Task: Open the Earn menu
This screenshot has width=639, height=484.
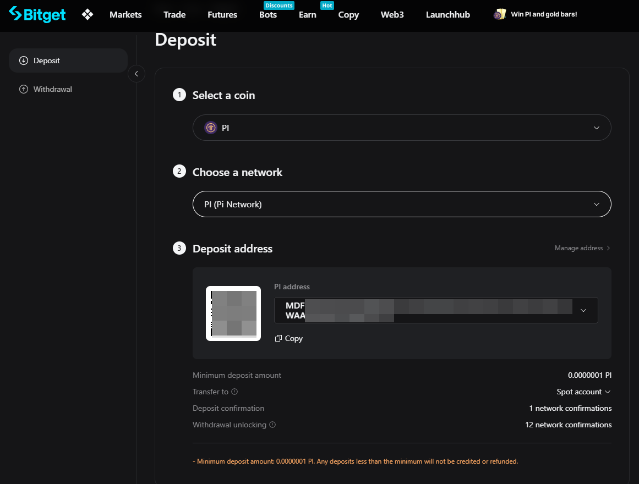Action: [307, 15]
